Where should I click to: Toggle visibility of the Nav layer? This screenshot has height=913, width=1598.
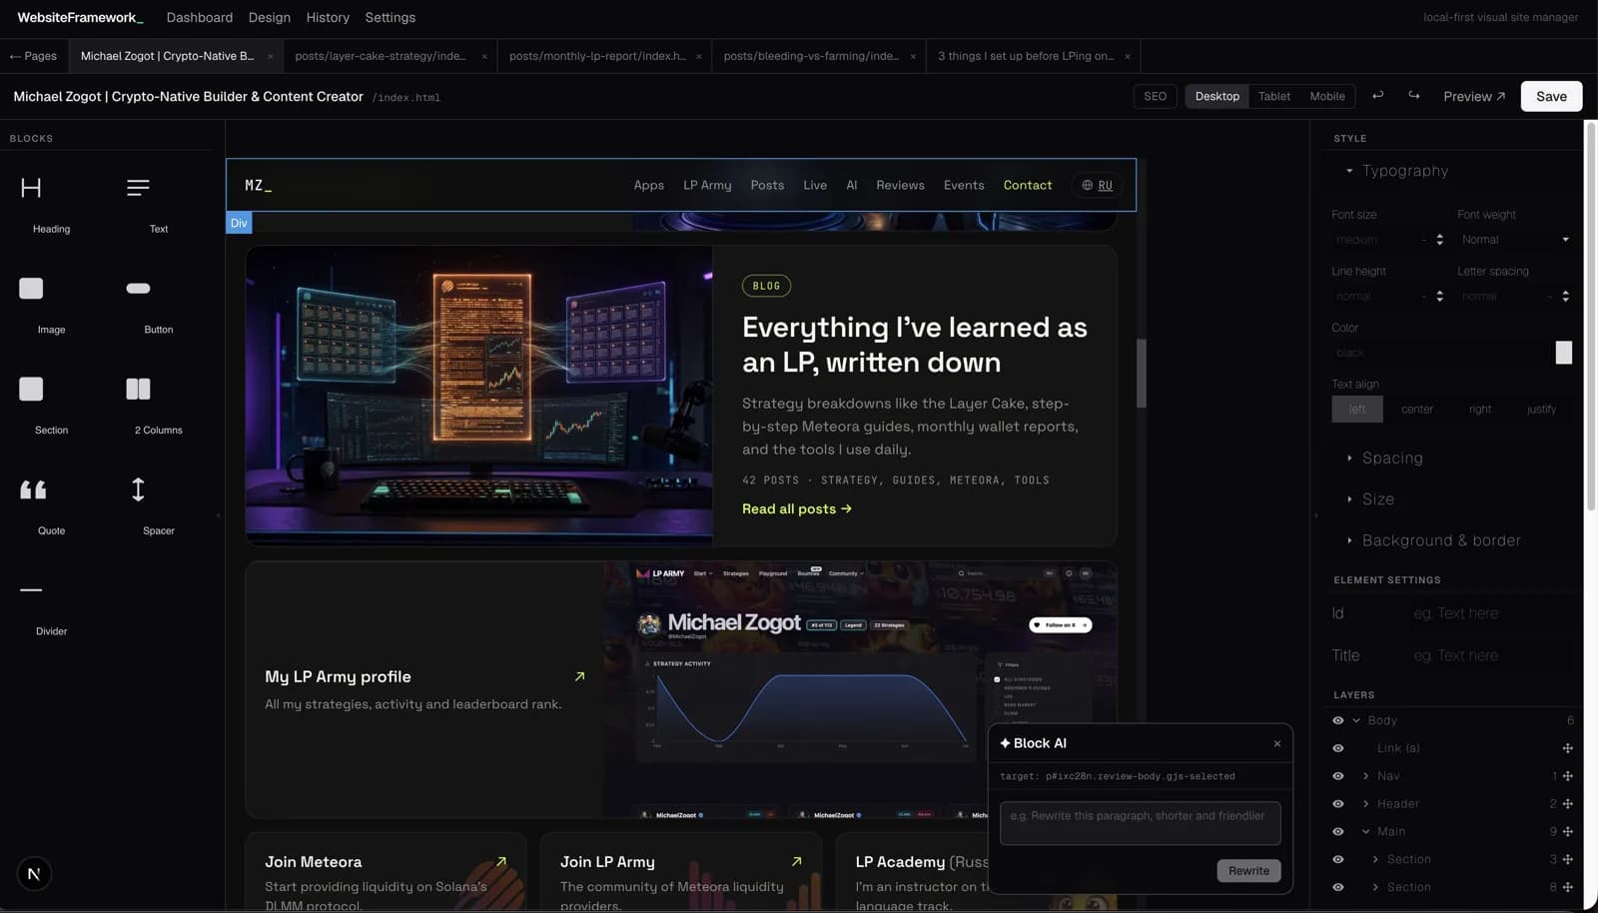coord(1338,776)
